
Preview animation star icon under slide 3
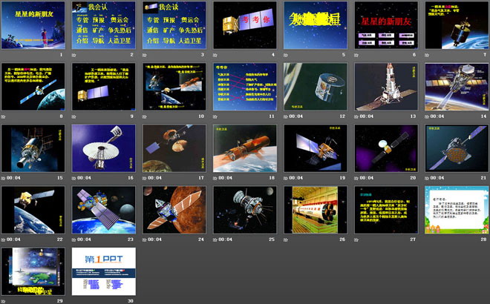pyautogui.click(x=145, y=55)
